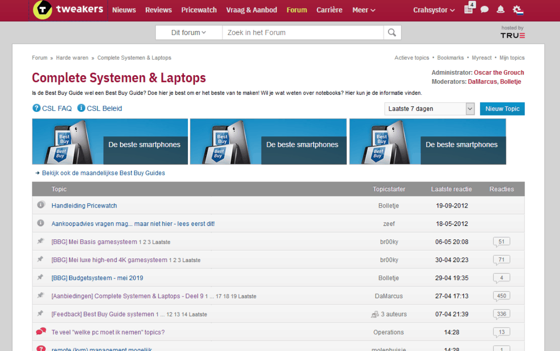Open 'Operations' topicstarter profile

[389, 332]
